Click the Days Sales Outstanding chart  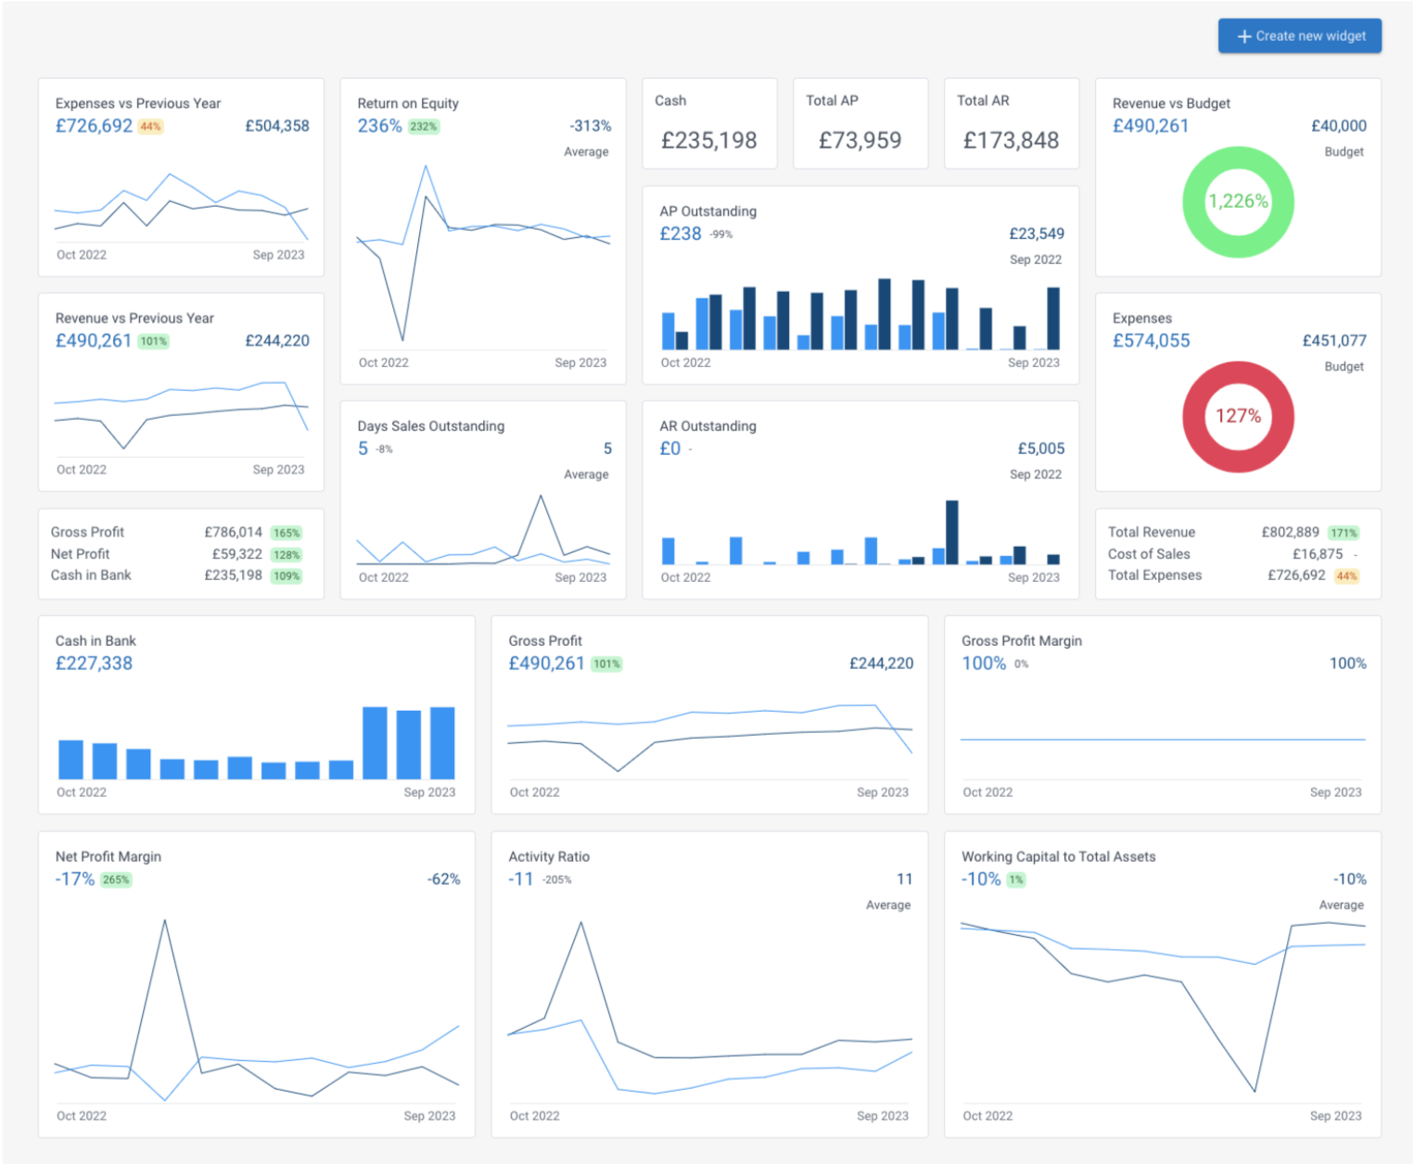(x=483, y=528)
